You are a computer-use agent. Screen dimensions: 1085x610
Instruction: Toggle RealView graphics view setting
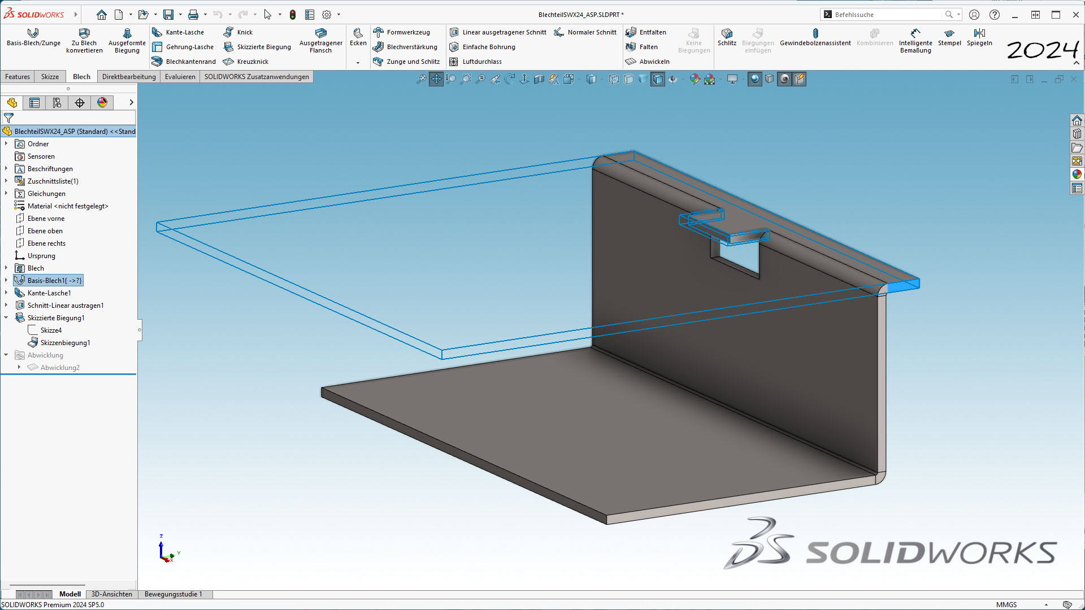tap(754, 79)
